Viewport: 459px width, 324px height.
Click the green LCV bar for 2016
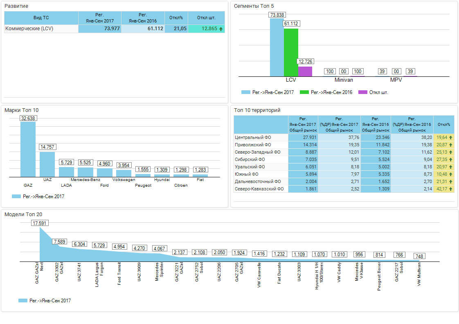pos(291,52)
